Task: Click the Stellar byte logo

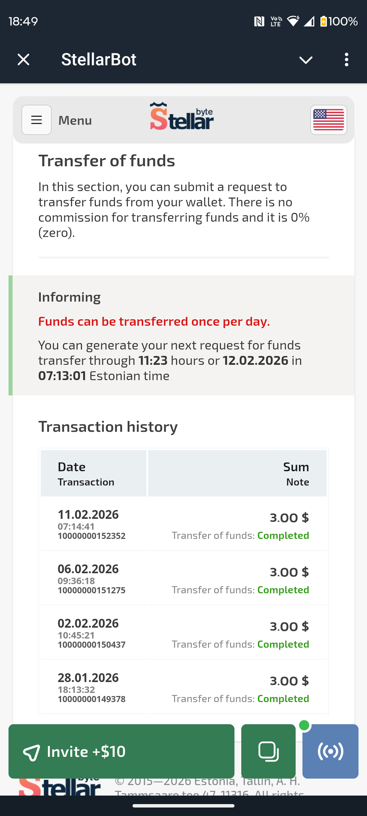Action: 182,117
